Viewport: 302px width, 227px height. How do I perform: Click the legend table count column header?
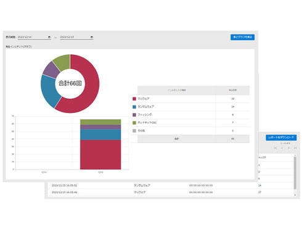[232, 90]
